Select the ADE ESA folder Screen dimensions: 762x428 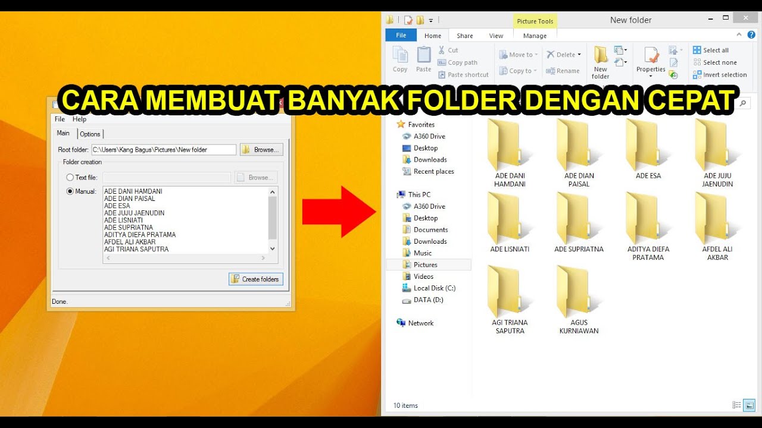click(x=648, y=149)
